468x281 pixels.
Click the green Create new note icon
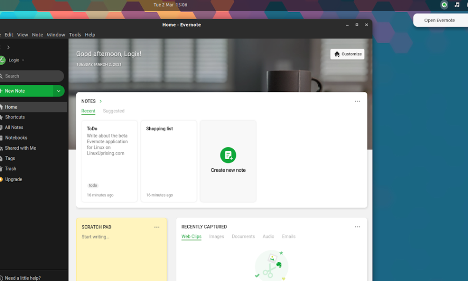(x=228, y=155)
